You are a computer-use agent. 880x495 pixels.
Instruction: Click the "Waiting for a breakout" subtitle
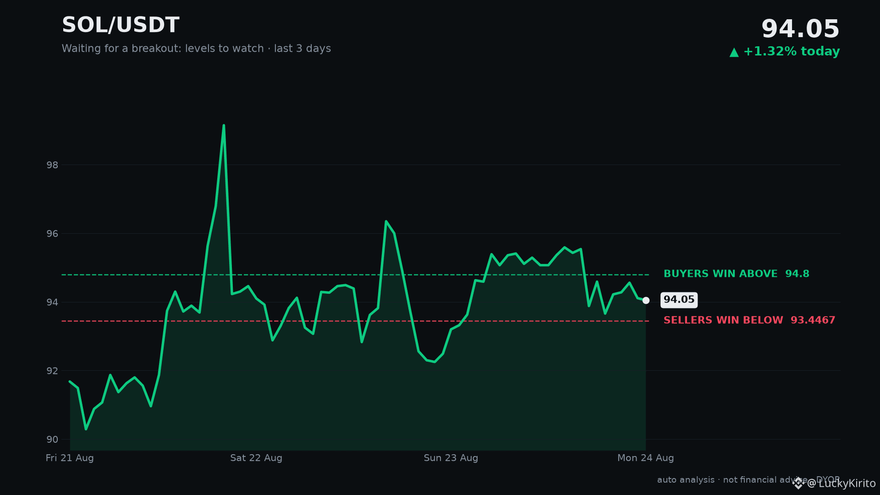(x=196, y=49)
